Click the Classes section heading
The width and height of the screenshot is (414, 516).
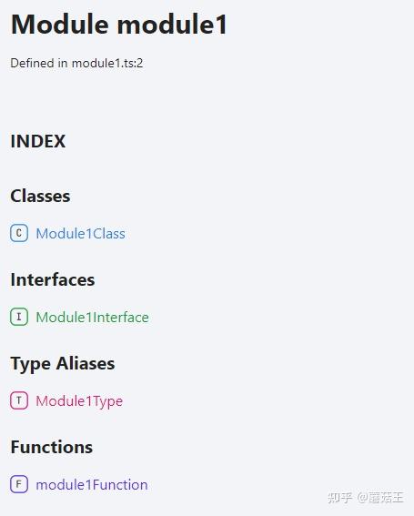[40, 197]
